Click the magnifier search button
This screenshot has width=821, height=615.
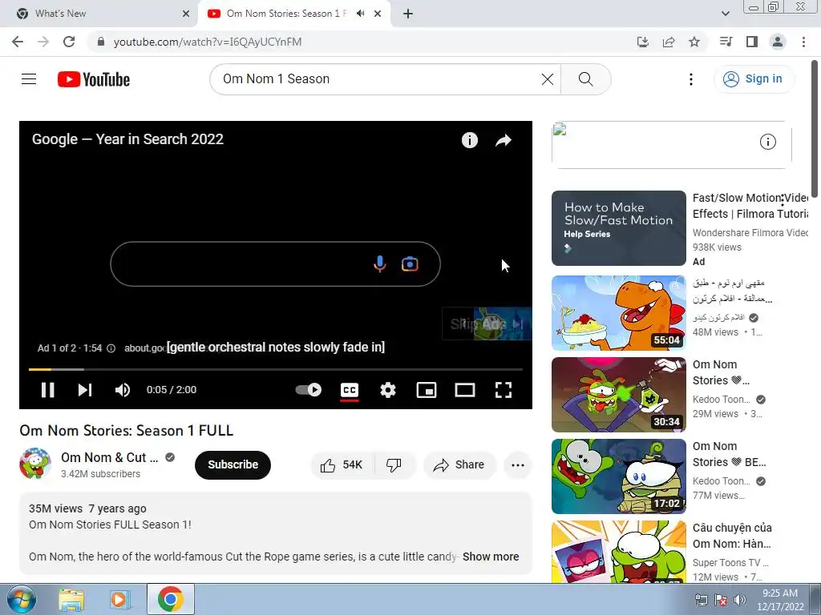585,79
